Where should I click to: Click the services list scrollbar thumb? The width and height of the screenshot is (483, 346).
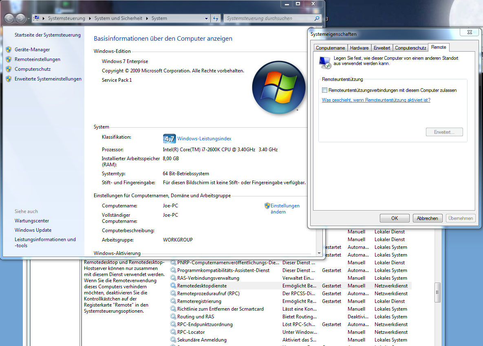point(437,292)
